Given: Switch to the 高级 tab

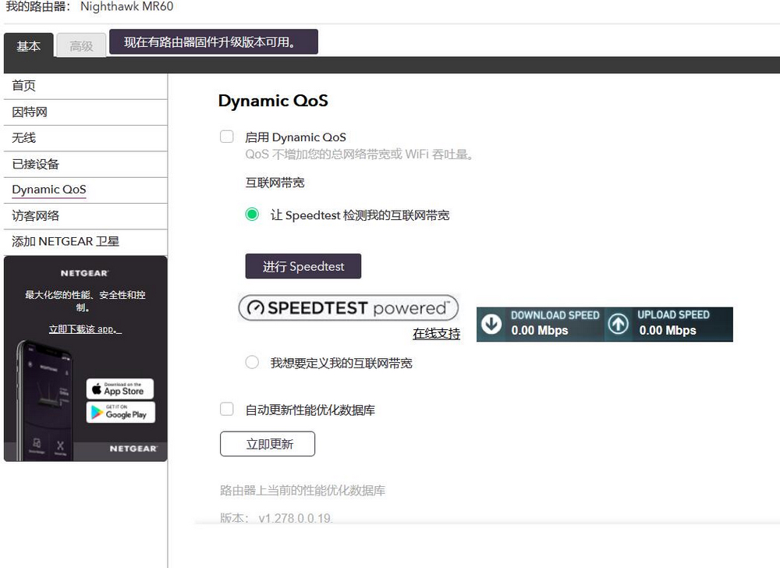Looking at the screenshot, I should pos(81,46).
